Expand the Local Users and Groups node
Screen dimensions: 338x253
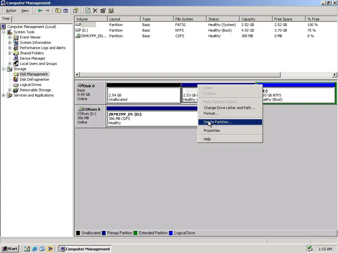pos(10,64)
